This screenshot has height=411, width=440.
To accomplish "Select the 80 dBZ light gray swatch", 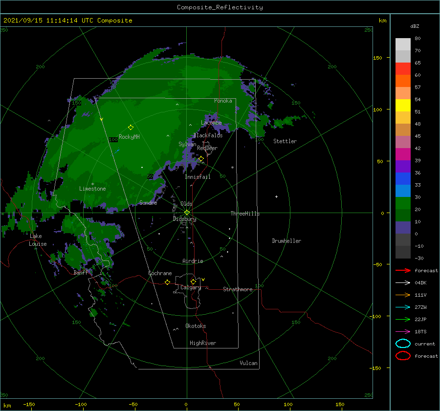I will (x=403, y=44).
